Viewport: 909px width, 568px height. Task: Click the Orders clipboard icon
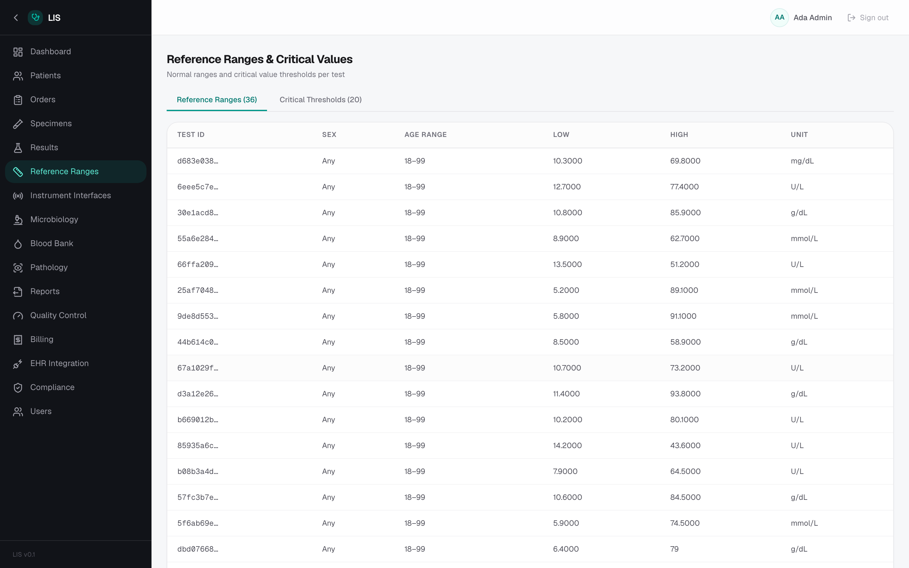click(x=18, y=100)
